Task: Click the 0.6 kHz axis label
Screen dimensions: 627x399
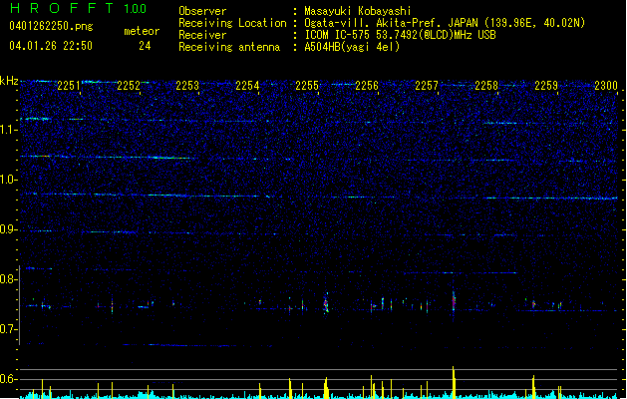Action: click(9, 379)
